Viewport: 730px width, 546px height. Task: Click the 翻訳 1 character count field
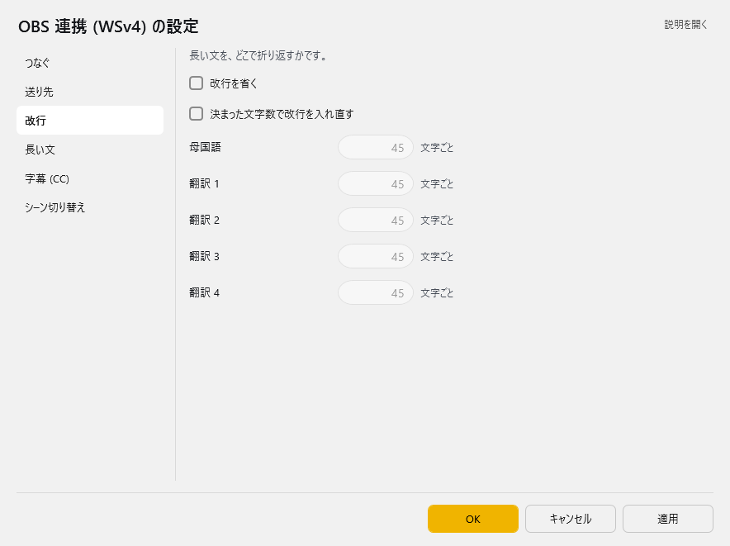tap(376, 183)
